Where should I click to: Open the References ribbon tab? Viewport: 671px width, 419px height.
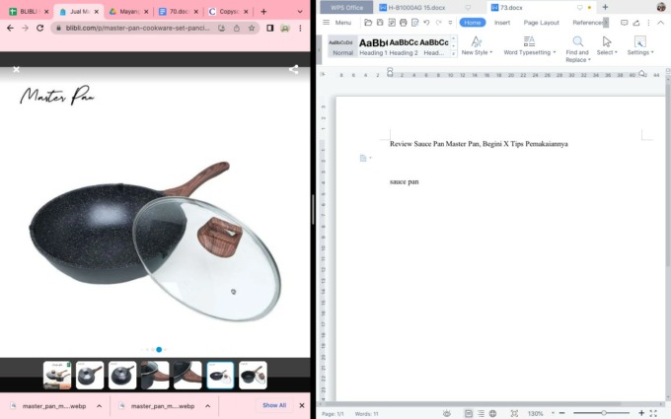pos(587,23)
